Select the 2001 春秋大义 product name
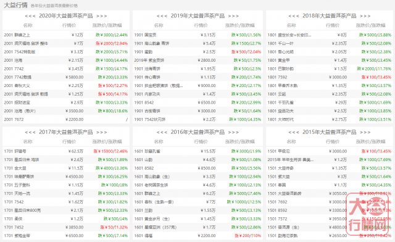This screenshot has height=242, width=395. [x=17, y=86]
